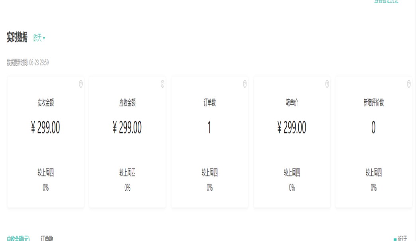Click the help icon on 实收金额 card
416x241 pixels.
(81, 84)
